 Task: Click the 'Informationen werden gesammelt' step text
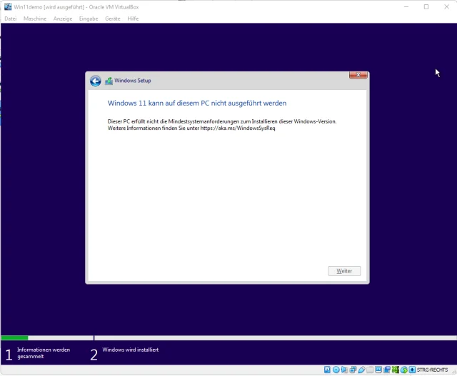[x=44, y=353]
